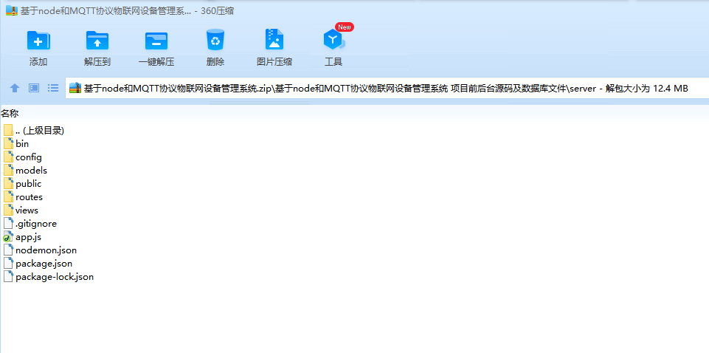The width and height of the screenshot is (709, 353).
Task: Click the JavaScript file icon beside app.js
Action: (x=8, y=237)
